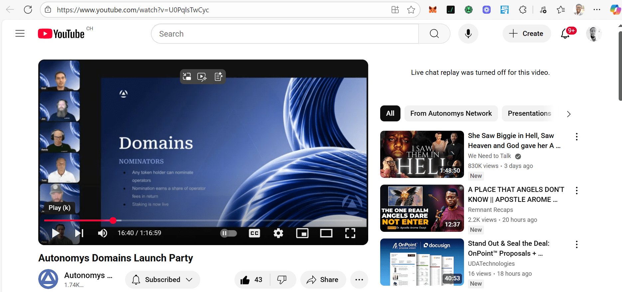Enter full screen mode
The image size is (622, 292).
click(x=350, y=233)
